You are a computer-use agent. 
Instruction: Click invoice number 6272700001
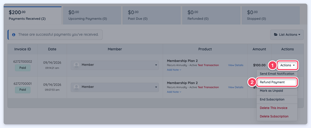tap(22, 84)
